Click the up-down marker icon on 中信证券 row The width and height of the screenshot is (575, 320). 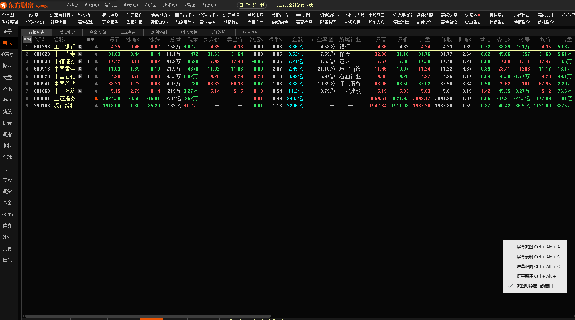[x=89, y=62]
